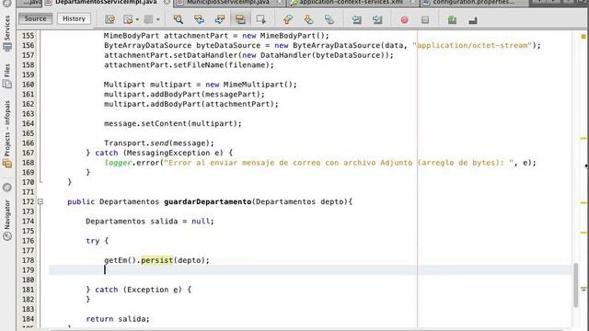This screenshot has height=331, width=589.
Task: Click the method name guardarDepartamento
Action: pos(207,201)
